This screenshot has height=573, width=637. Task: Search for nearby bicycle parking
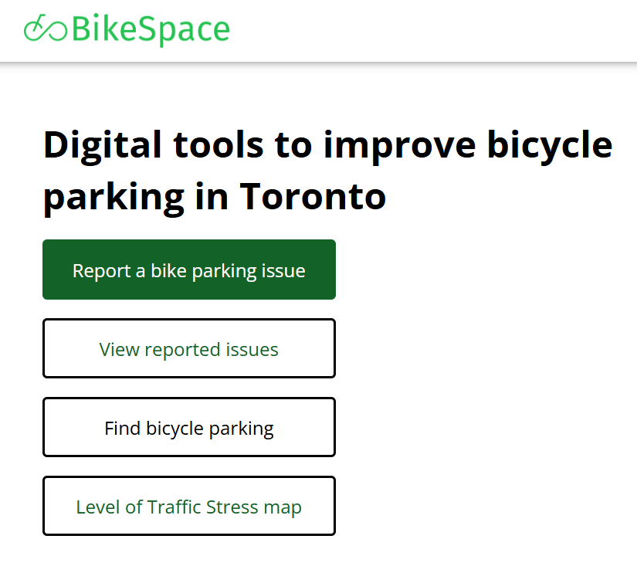coord(188,427)
